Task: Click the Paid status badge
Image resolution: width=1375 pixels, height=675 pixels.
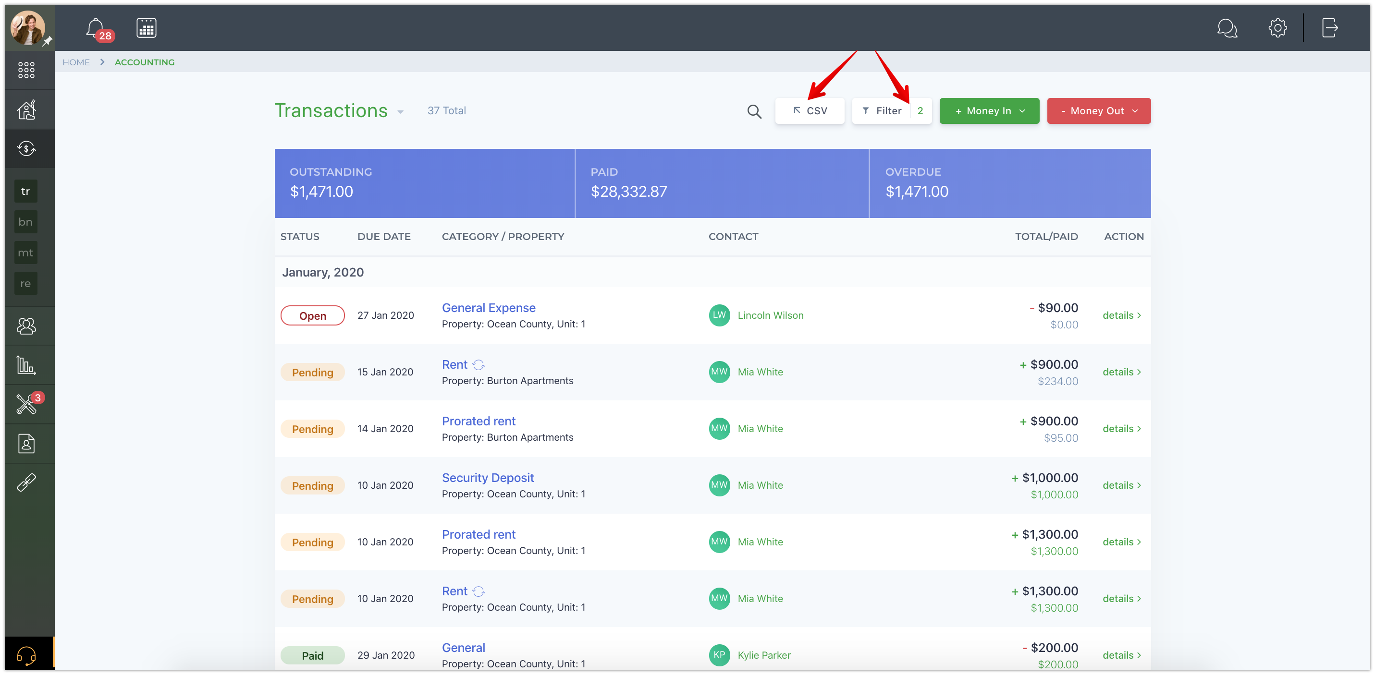Action: point(312,655)
